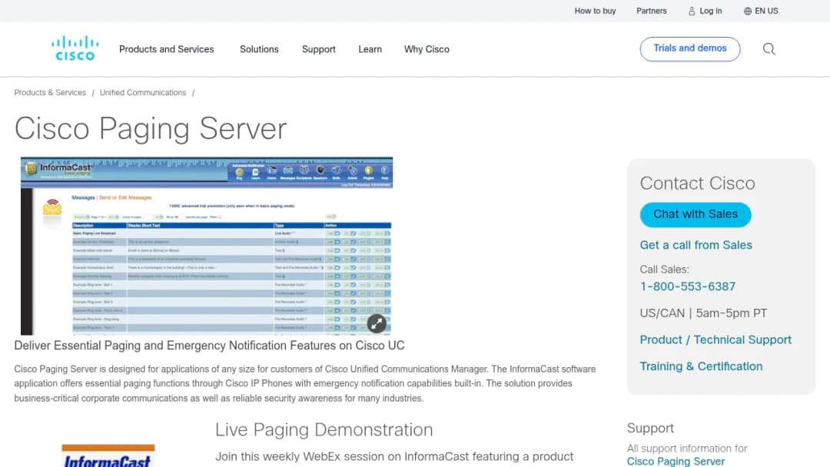Go to Unified Communications breadcrumb

(143, 92)
